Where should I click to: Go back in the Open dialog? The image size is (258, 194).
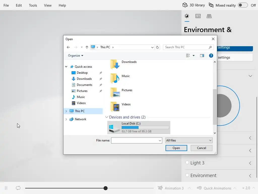(x=68, y=47)
